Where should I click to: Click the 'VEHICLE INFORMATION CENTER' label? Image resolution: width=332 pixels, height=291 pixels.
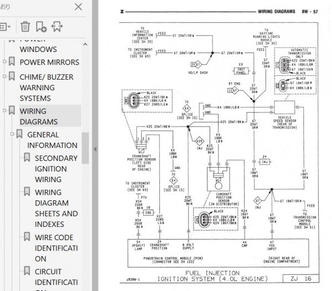142,35
